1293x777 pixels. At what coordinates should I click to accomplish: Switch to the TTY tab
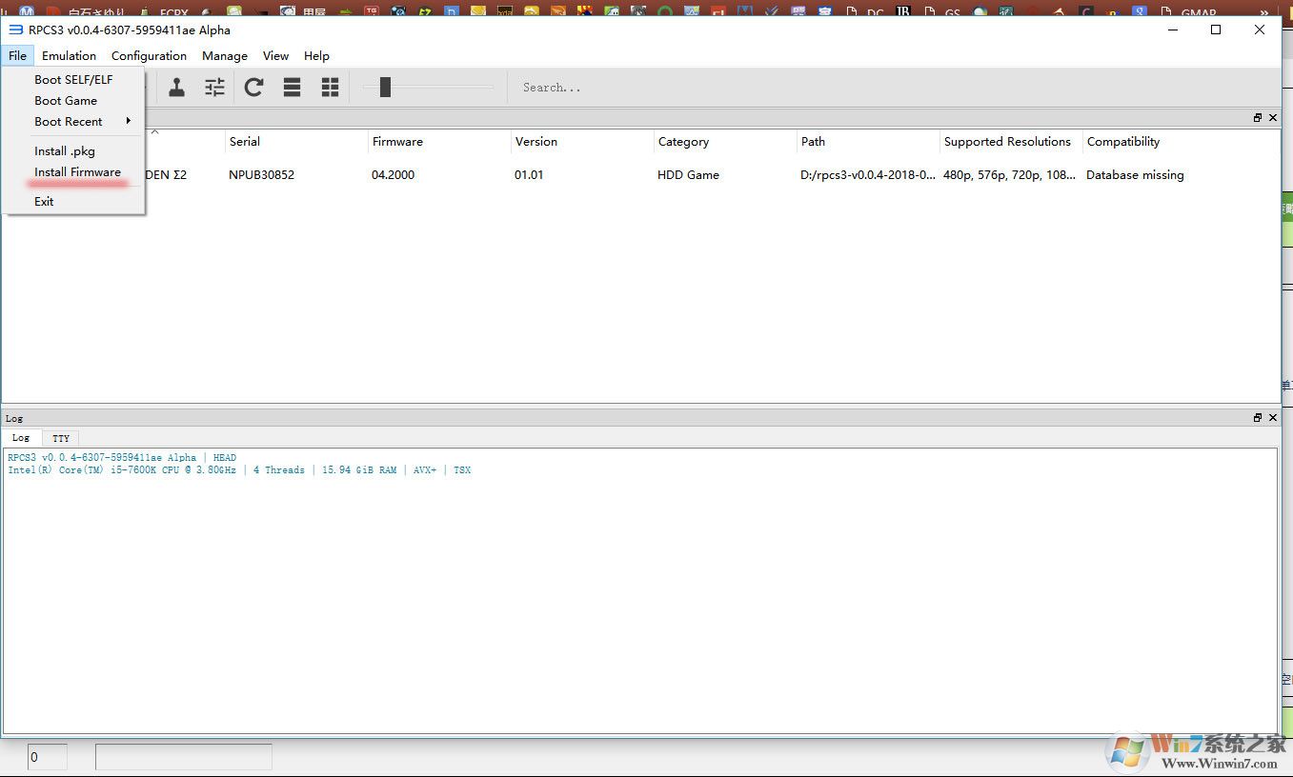[61, 438]
